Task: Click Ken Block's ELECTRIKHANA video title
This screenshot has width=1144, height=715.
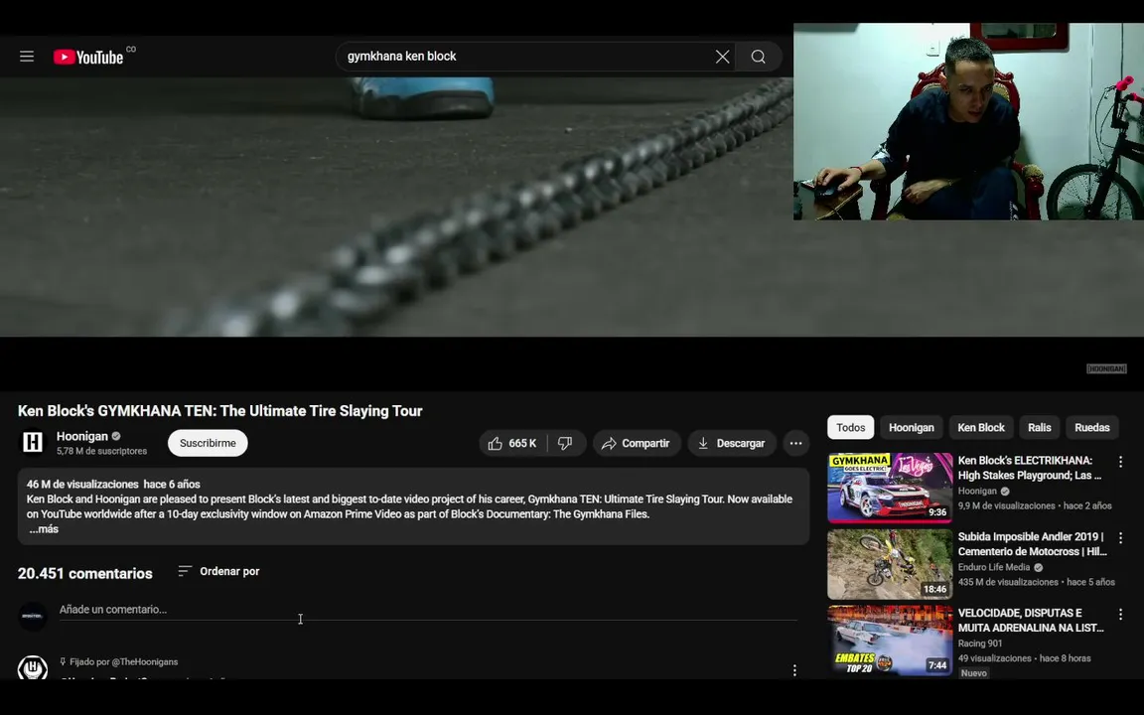Action: (1030, 468)
